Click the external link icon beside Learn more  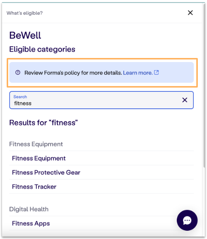(x=156, y=72)
